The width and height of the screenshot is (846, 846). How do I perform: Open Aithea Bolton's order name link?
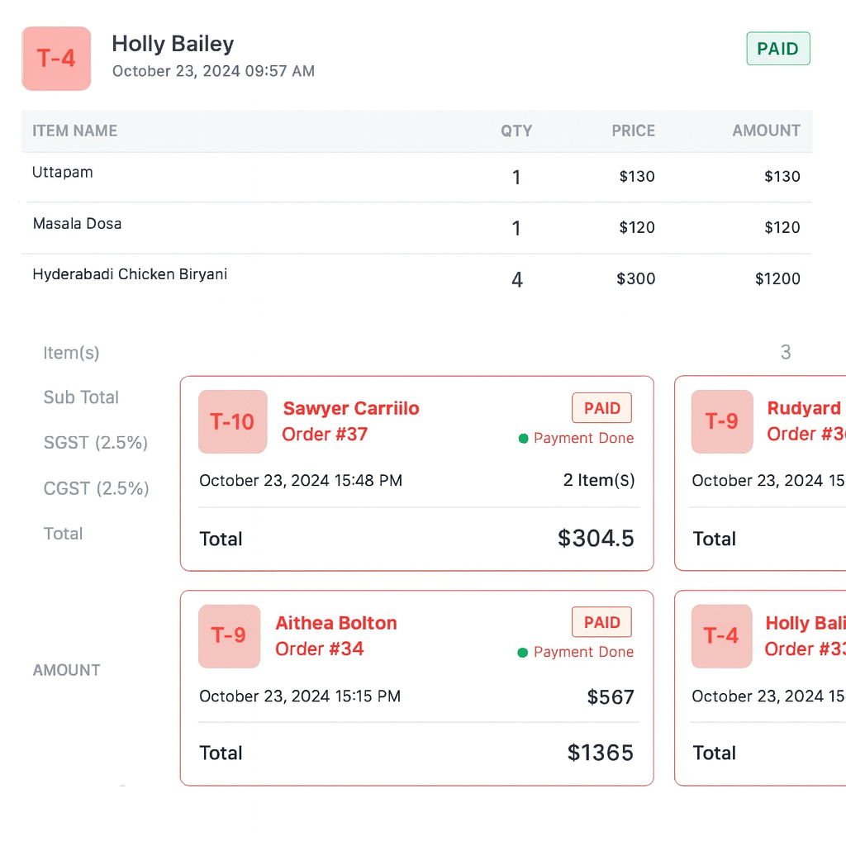pyautogui.click(x=336, y=623)
